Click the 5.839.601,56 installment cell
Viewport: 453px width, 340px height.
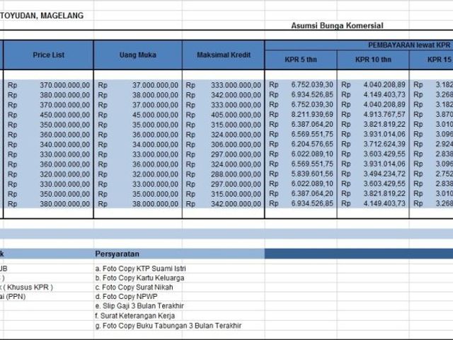301,174
